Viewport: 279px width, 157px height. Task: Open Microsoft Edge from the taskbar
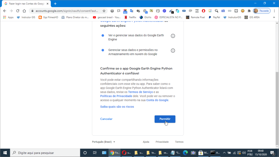185,153
